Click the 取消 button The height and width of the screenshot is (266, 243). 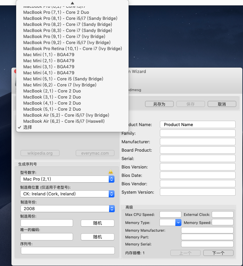[x=222, y=104]
